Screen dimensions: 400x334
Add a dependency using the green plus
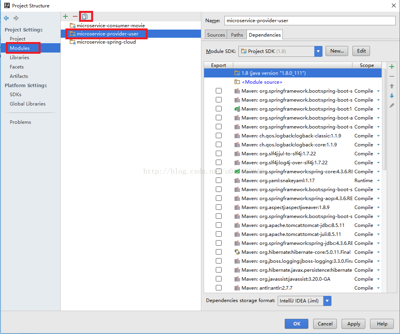coord(392,67)
